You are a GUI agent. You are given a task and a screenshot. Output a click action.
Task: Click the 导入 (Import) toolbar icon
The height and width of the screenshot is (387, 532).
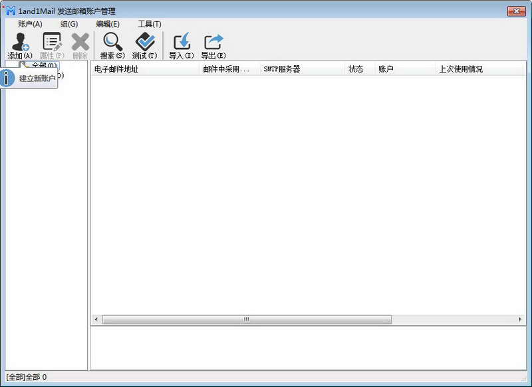[181, 43]
